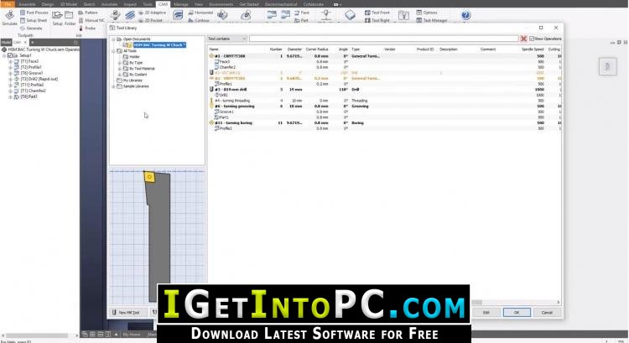Click the stock box icon beside Tool Front

(351, 16)
